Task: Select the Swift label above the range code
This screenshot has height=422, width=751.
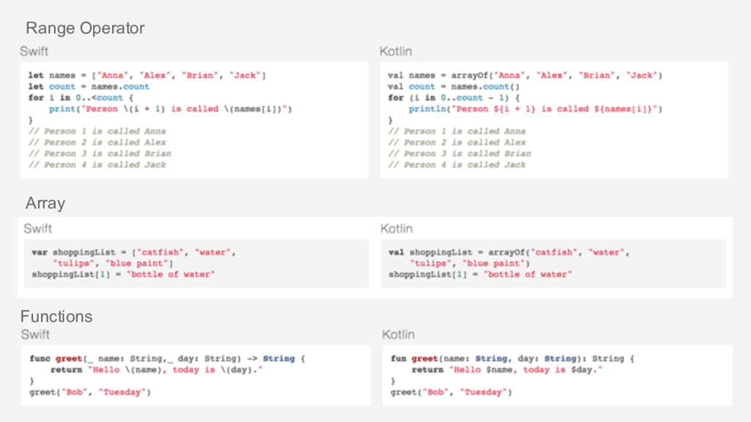Action: [34, 51]
